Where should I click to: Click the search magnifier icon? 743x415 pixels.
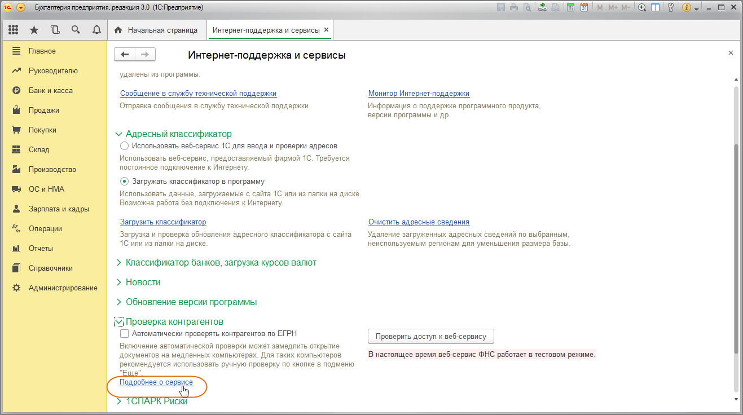76,30
